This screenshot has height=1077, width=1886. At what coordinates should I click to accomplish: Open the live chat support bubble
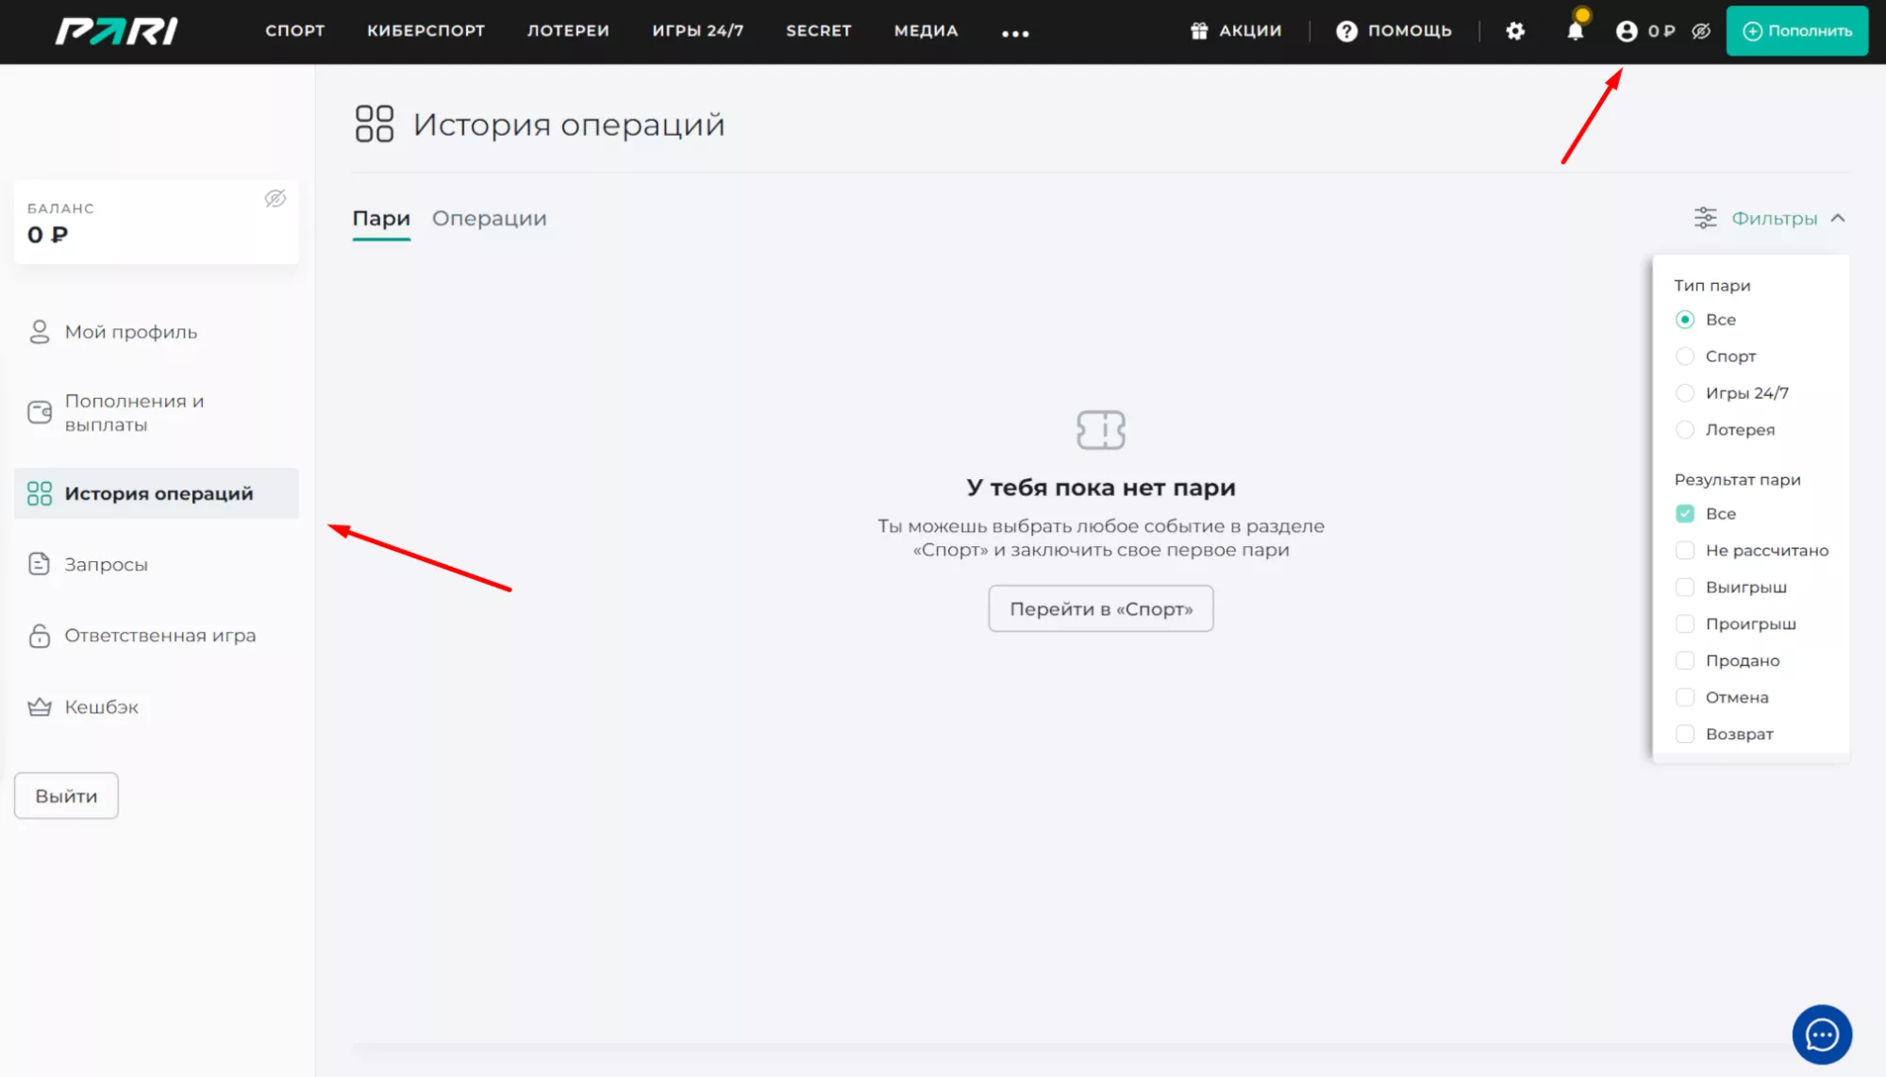[1821, 1035]
